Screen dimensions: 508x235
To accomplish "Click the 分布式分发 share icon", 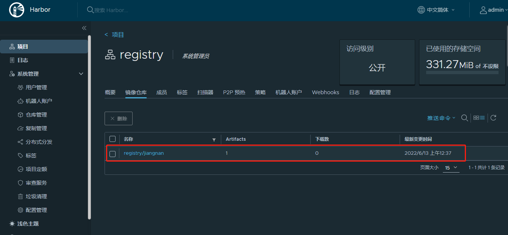I will click(20, 142).
